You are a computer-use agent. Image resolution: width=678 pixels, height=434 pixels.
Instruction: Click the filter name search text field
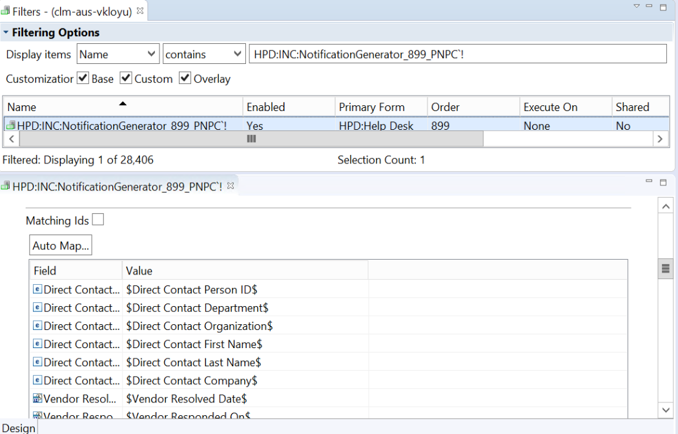click(x=457, y=55)
